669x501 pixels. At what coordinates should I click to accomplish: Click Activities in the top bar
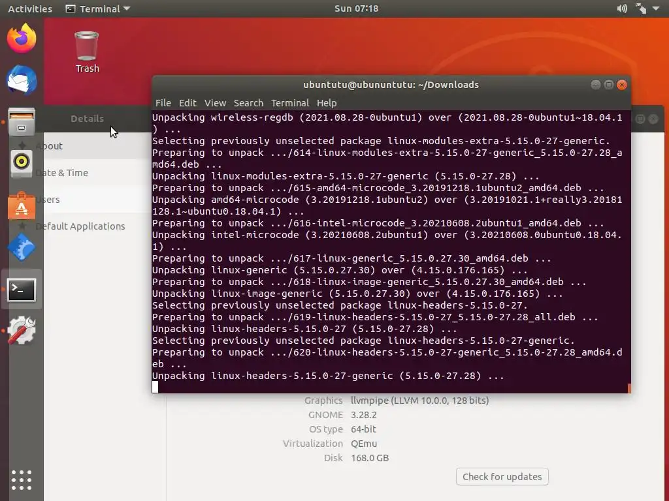(x=30, y=8)
